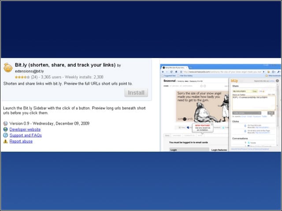Click the Bit.ly extension smiley logo

click(8, 68)
